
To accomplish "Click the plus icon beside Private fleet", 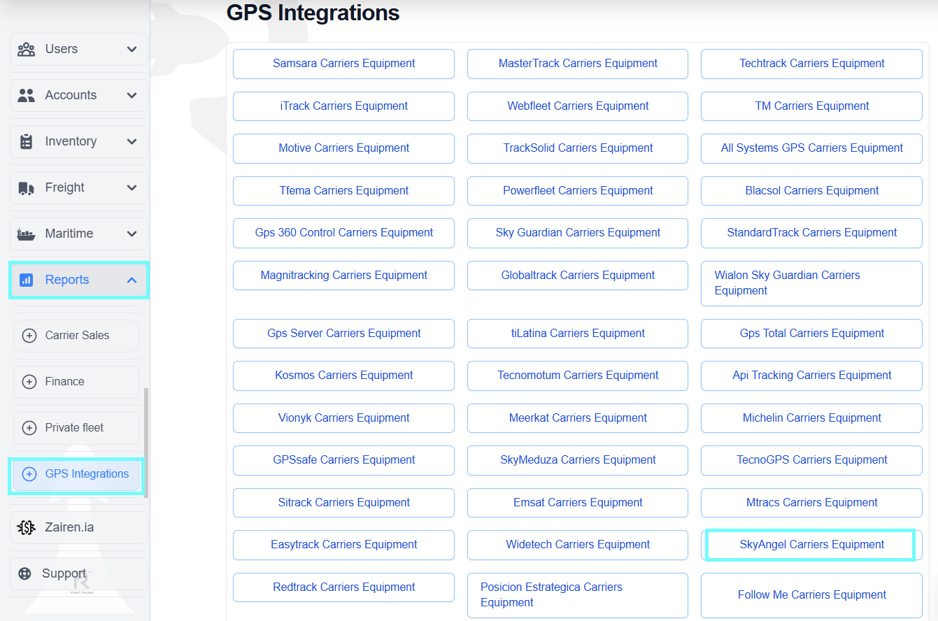I will [x=29, y=428].
